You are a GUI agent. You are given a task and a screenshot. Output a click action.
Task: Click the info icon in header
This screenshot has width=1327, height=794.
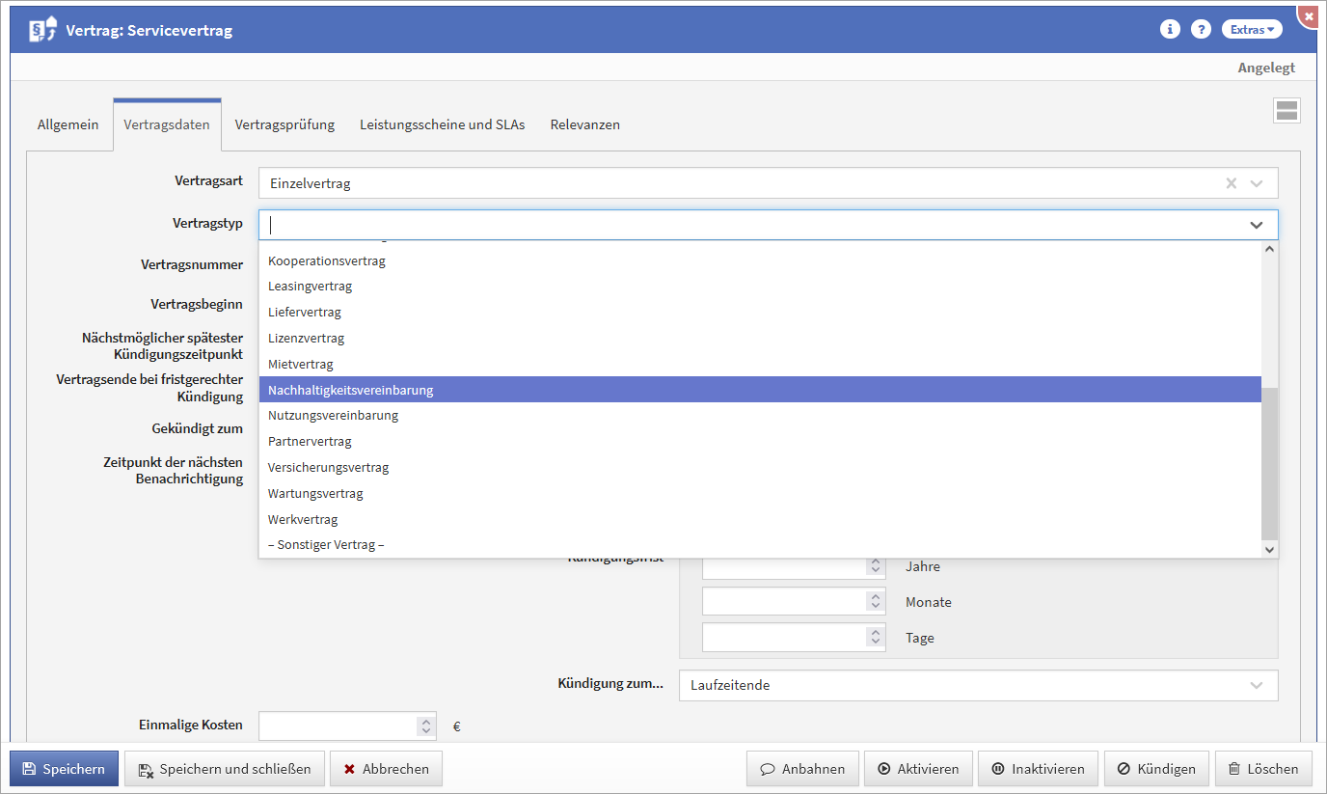point(1170,29)
